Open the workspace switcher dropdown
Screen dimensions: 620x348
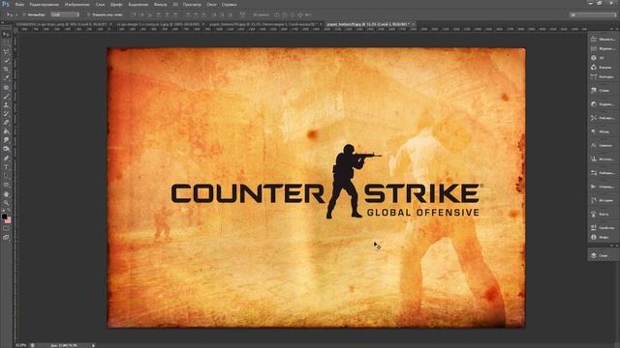click(592, 14)
